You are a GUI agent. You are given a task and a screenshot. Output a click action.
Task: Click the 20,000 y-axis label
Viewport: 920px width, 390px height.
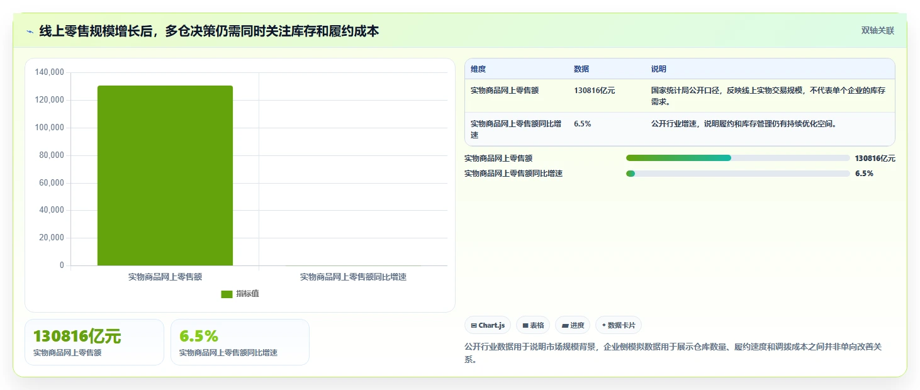coord(52,238)
